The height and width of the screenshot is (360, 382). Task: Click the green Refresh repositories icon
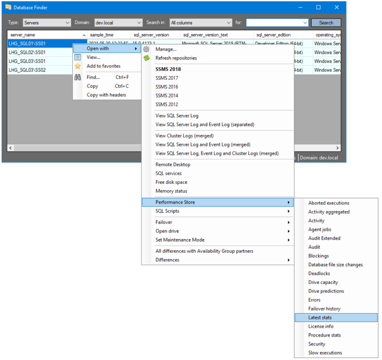click(146, 58)
